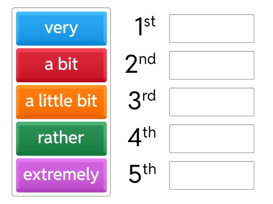Click the '3rd' rank label
Screen dimensions: 273x204
pos(142,100)
